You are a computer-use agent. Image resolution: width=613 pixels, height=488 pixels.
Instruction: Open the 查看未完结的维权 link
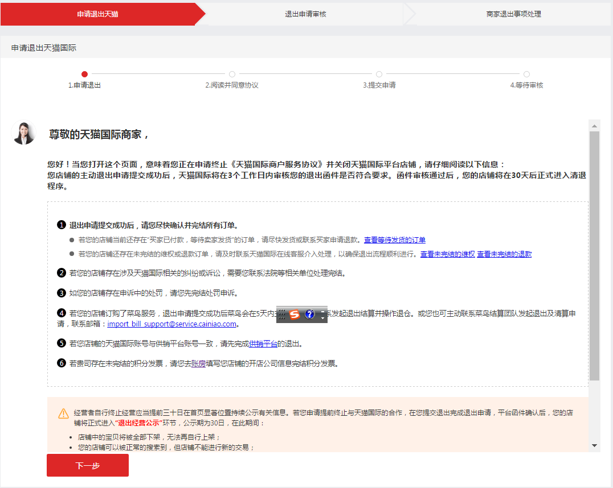click(448, 254)
